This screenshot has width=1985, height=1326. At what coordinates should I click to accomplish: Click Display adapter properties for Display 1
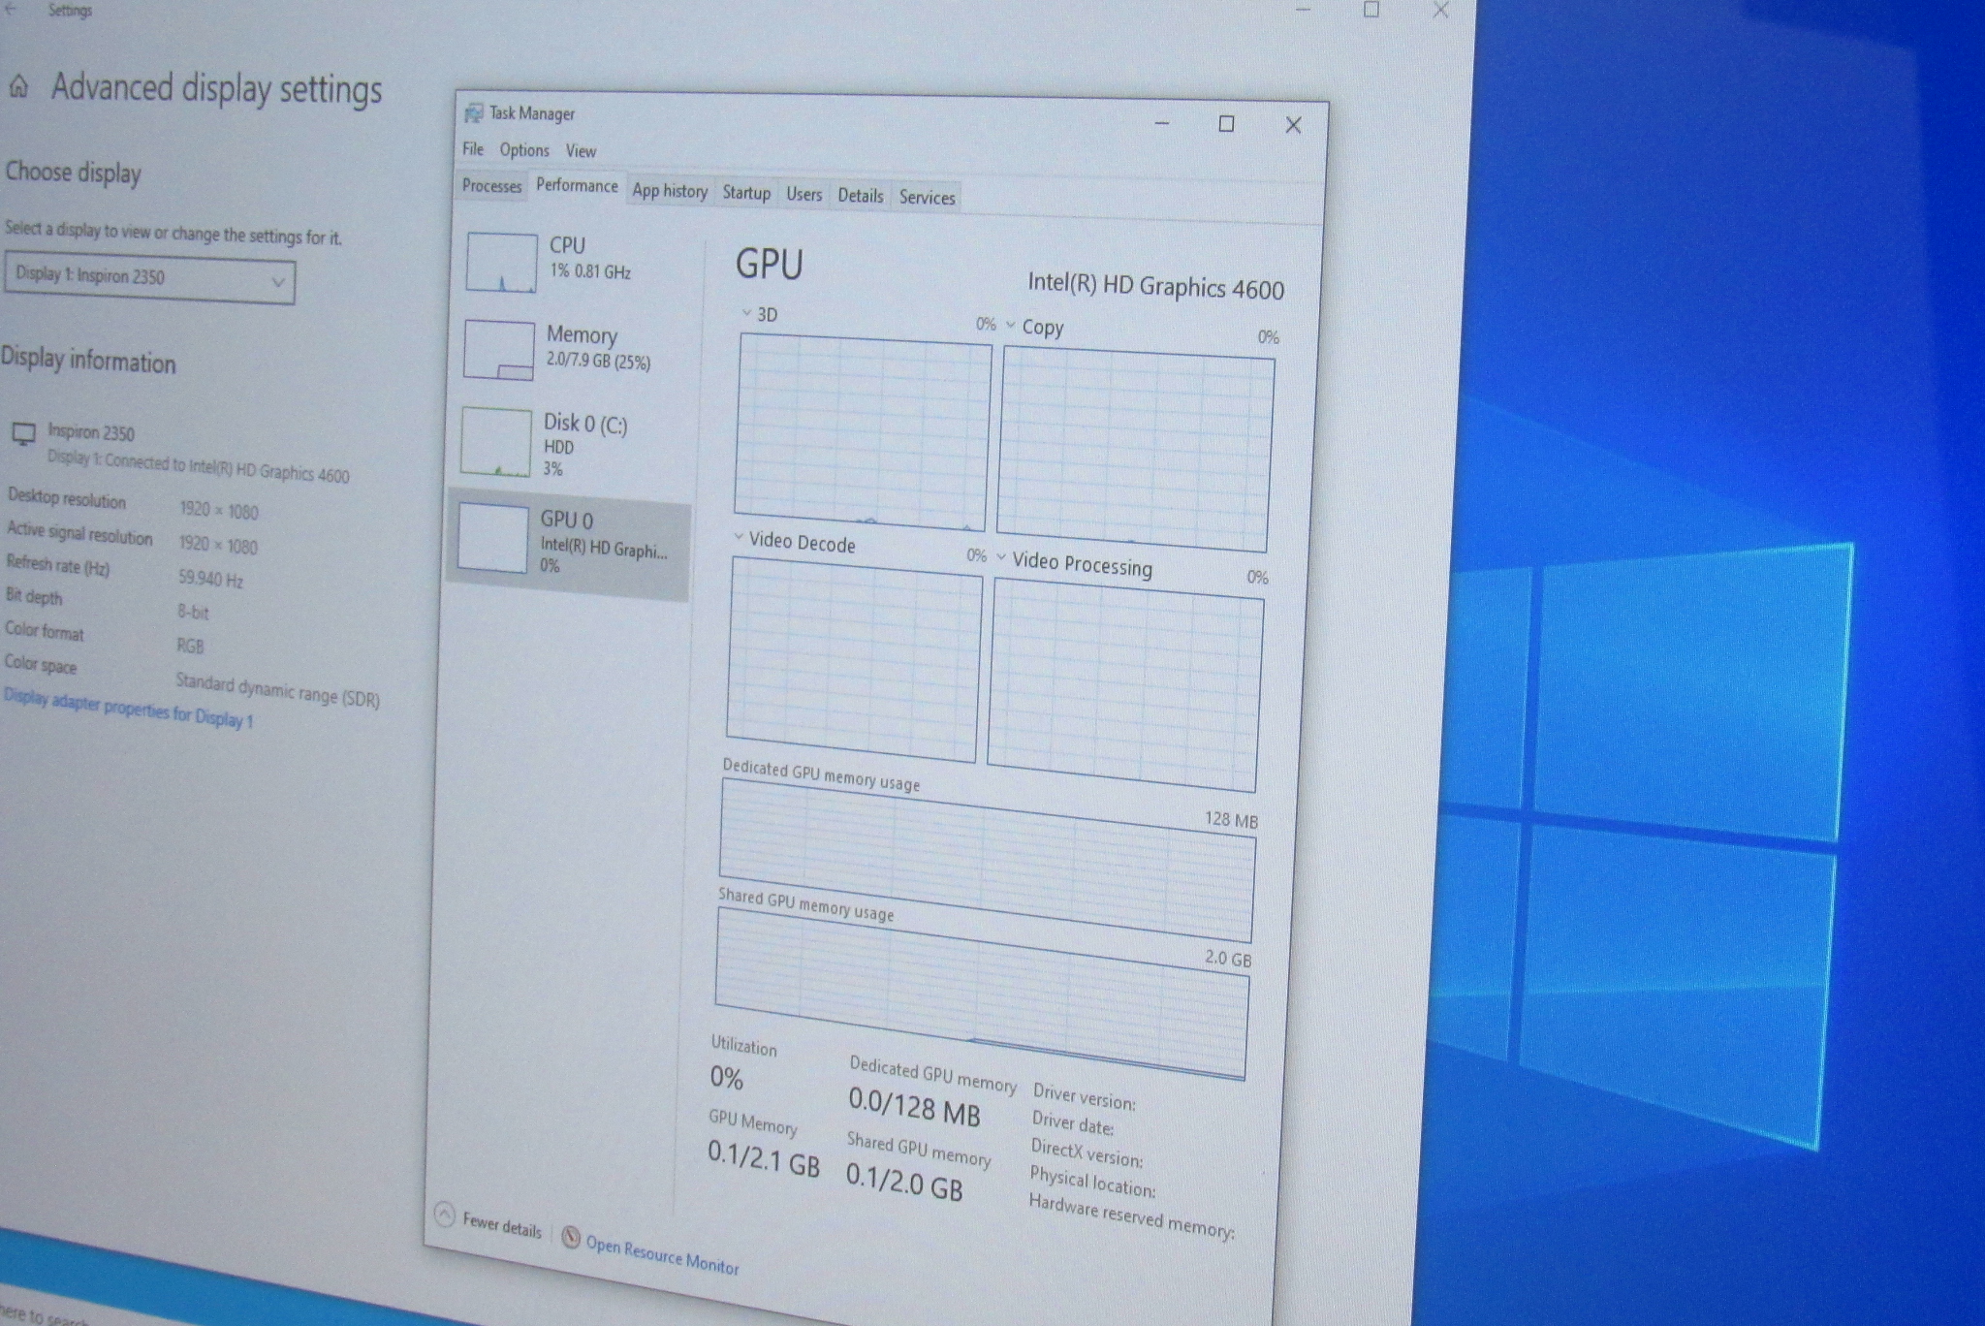128,709
